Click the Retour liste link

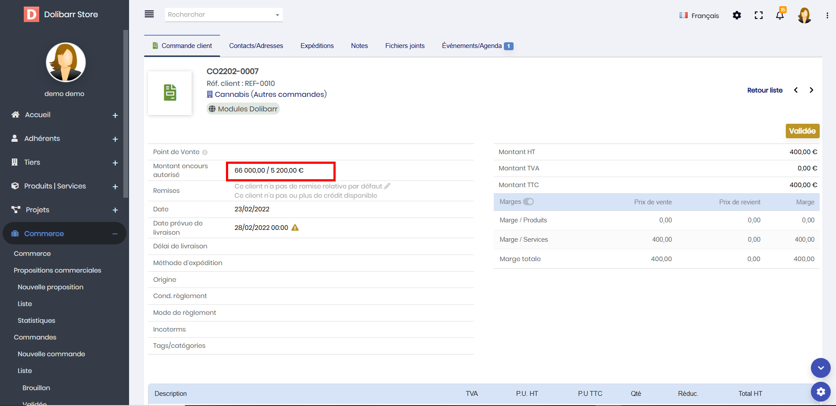tap(765, 90)
